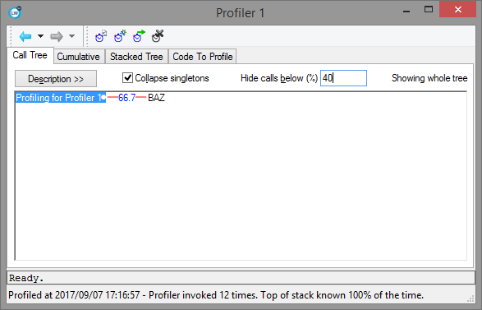Click the Description >> button
The image size is (482, 310).
[x=56, y=79]
